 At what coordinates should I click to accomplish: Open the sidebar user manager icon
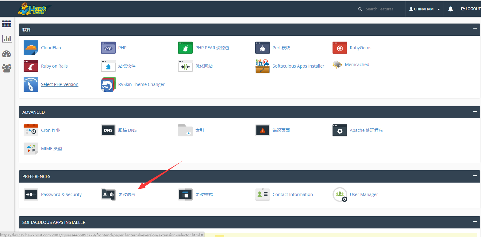coord(6,68)
